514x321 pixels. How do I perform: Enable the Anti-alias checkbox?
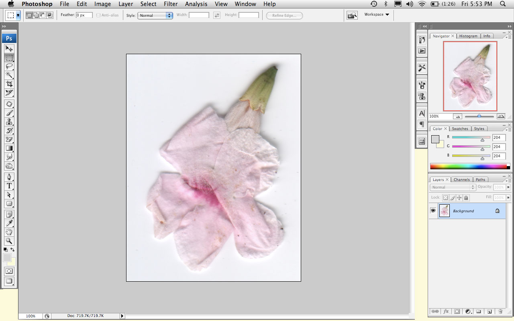[98, 15]
